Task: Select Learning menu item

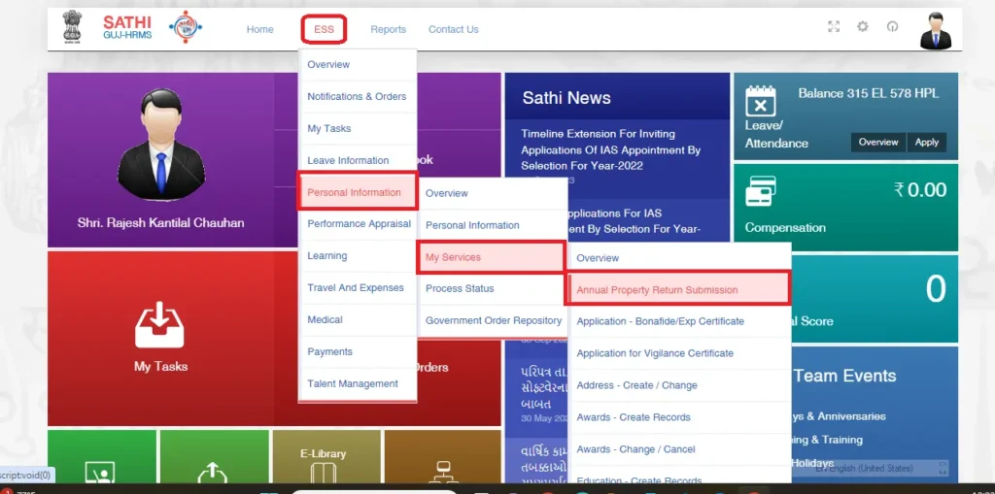Action: tap(358, 256)
